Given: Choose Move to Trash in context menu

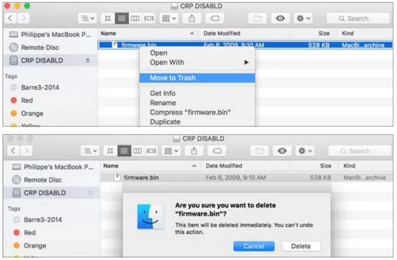Looking at the screenshot, I should (197, 78).
